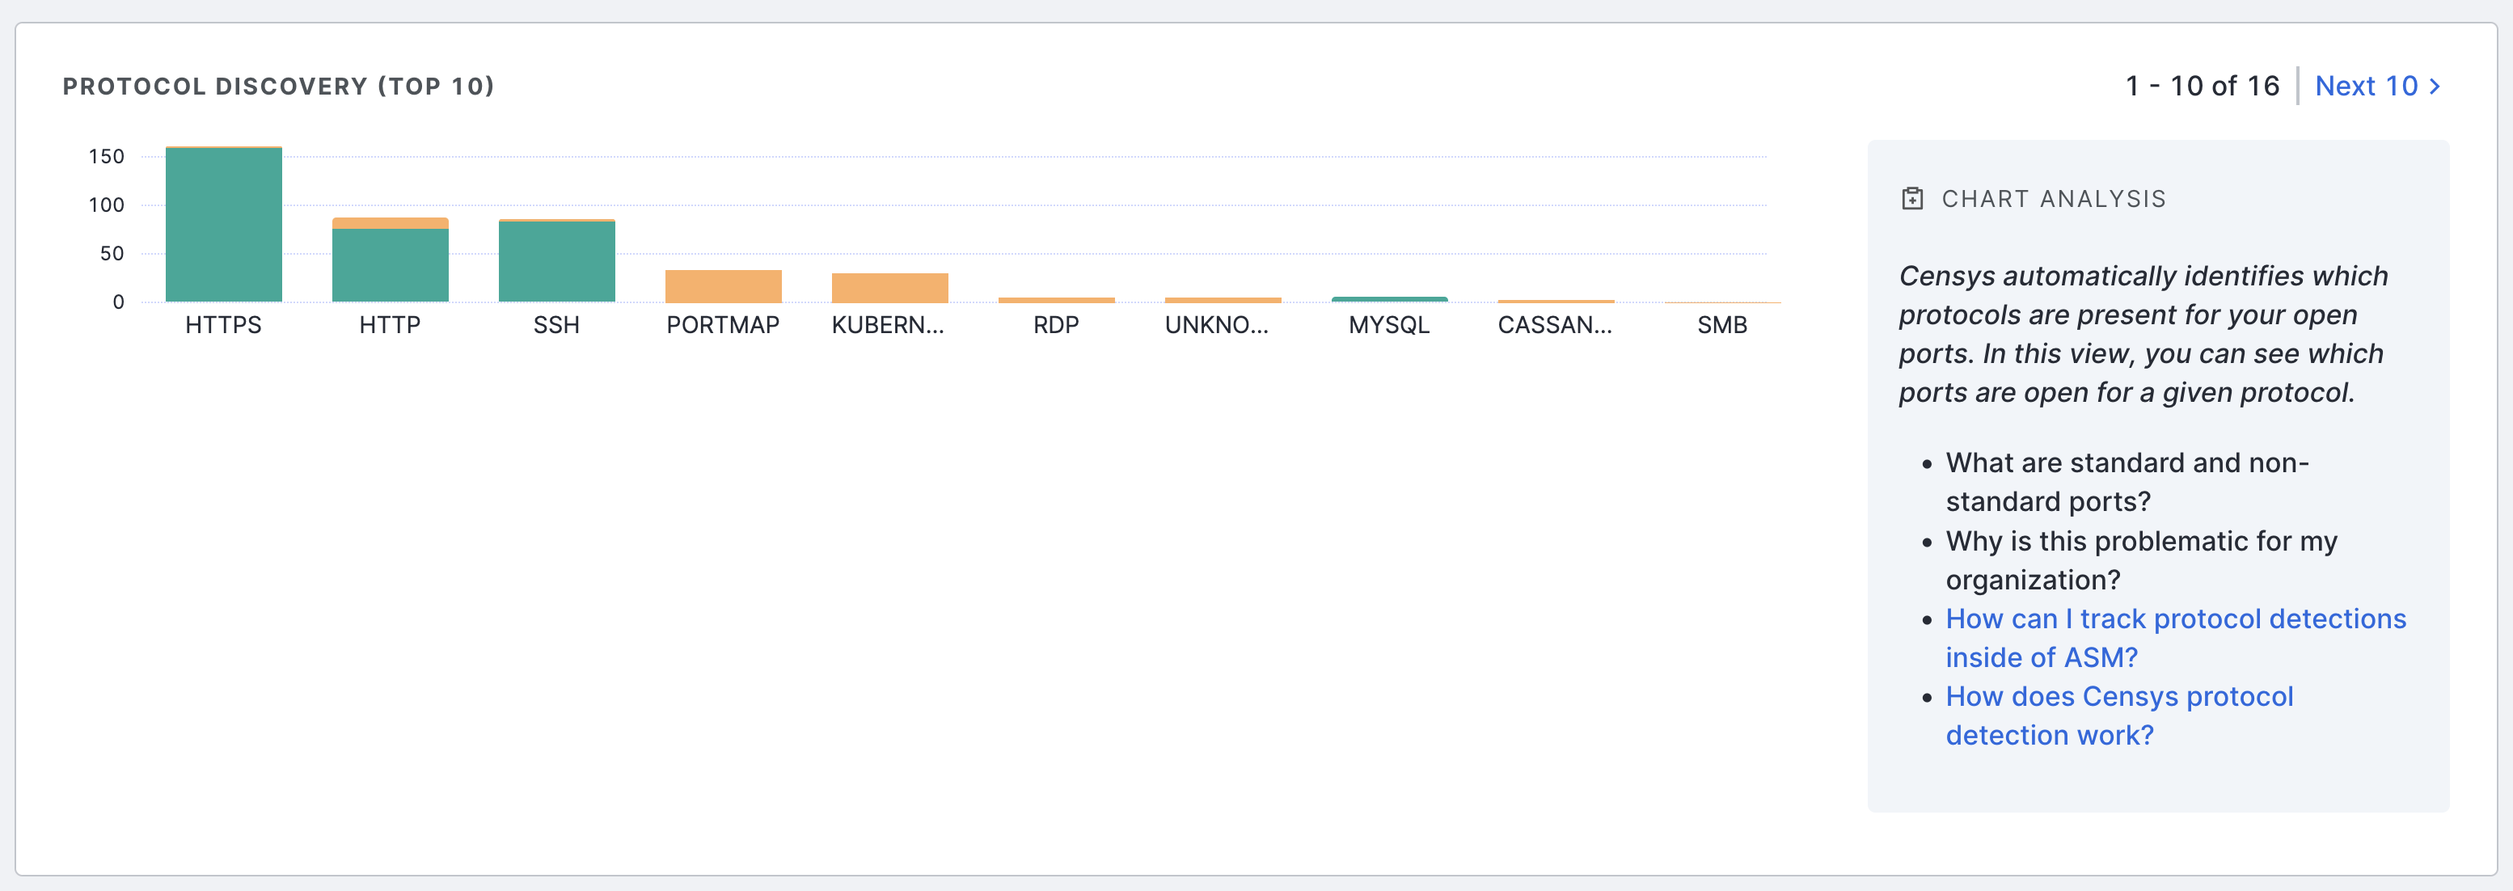Click the green portion of HTTP bar

pos(391,265)
